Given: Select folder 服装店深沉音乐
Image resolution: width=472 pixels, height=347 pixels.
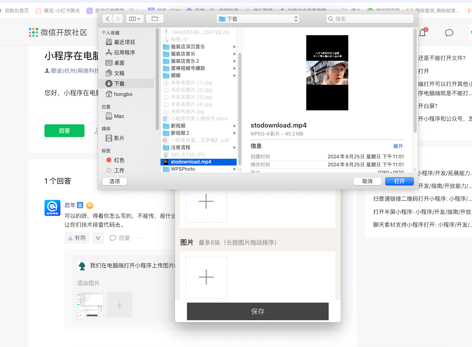Looking at the screenshot, I should pos(199,47).
